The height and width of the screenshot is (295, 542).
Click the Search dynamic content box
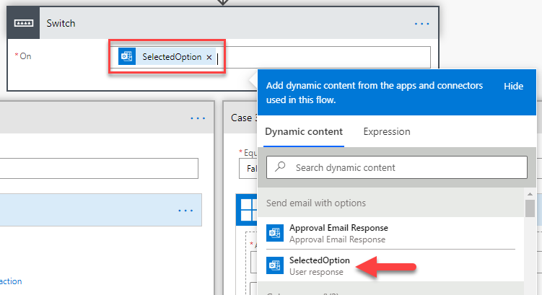pyautogui.click(x=397, y=167)
